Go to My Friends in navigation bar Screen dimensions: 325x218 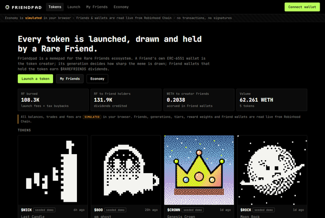[97, 7]
